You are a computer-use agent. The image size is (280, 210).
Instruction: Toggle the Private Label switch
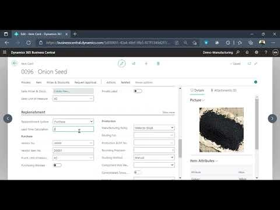(138, 91)
